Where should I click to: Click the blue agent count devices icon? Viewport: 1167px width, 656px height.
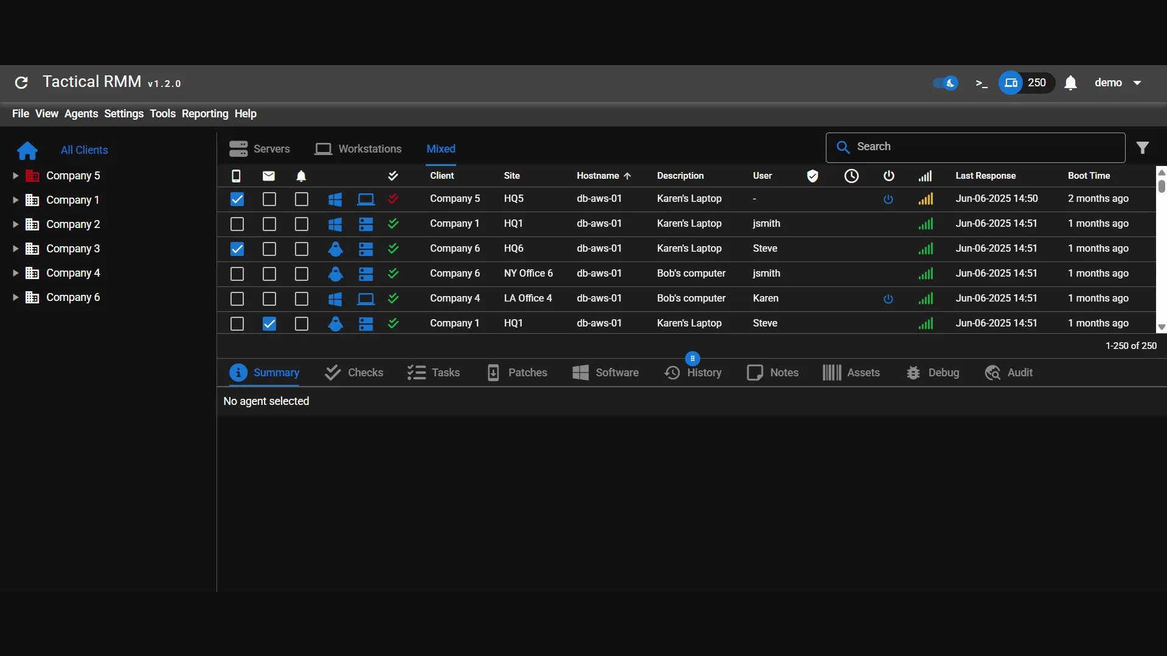1011,83
